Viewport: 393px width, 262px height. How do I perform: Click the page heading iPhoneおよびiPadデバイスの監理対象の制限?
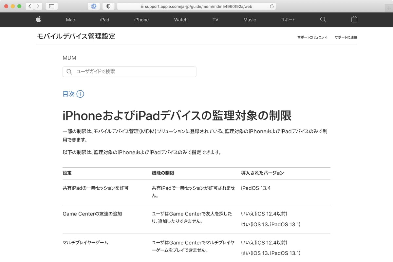point(177,116)
